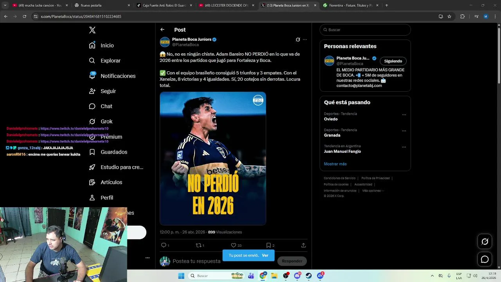Open the Adam Bareiro image in the post
501x282 pixels.
tap(213, 159)
